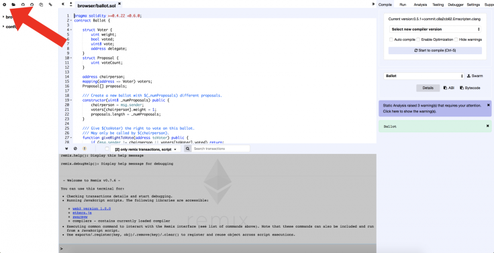Click the editor font size plus/minus icon
Image resolution: width=494 pixels, height=253 pixels.
point(71,4)
